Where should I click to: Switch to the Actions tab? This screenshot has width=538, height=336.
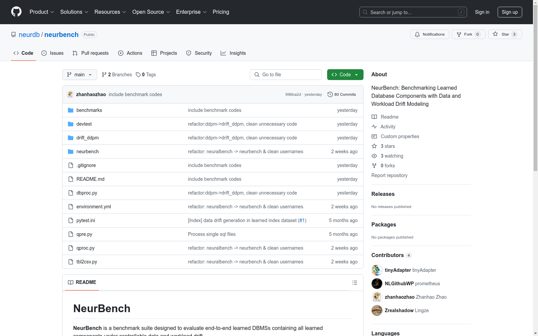130,53
